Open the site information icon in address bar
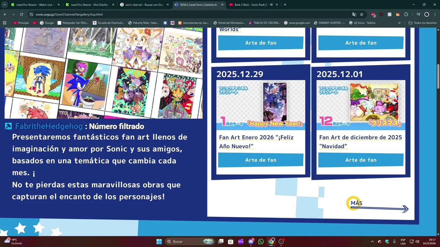Image resolution: width=440 pixels, height=247 pixels. 31,14
